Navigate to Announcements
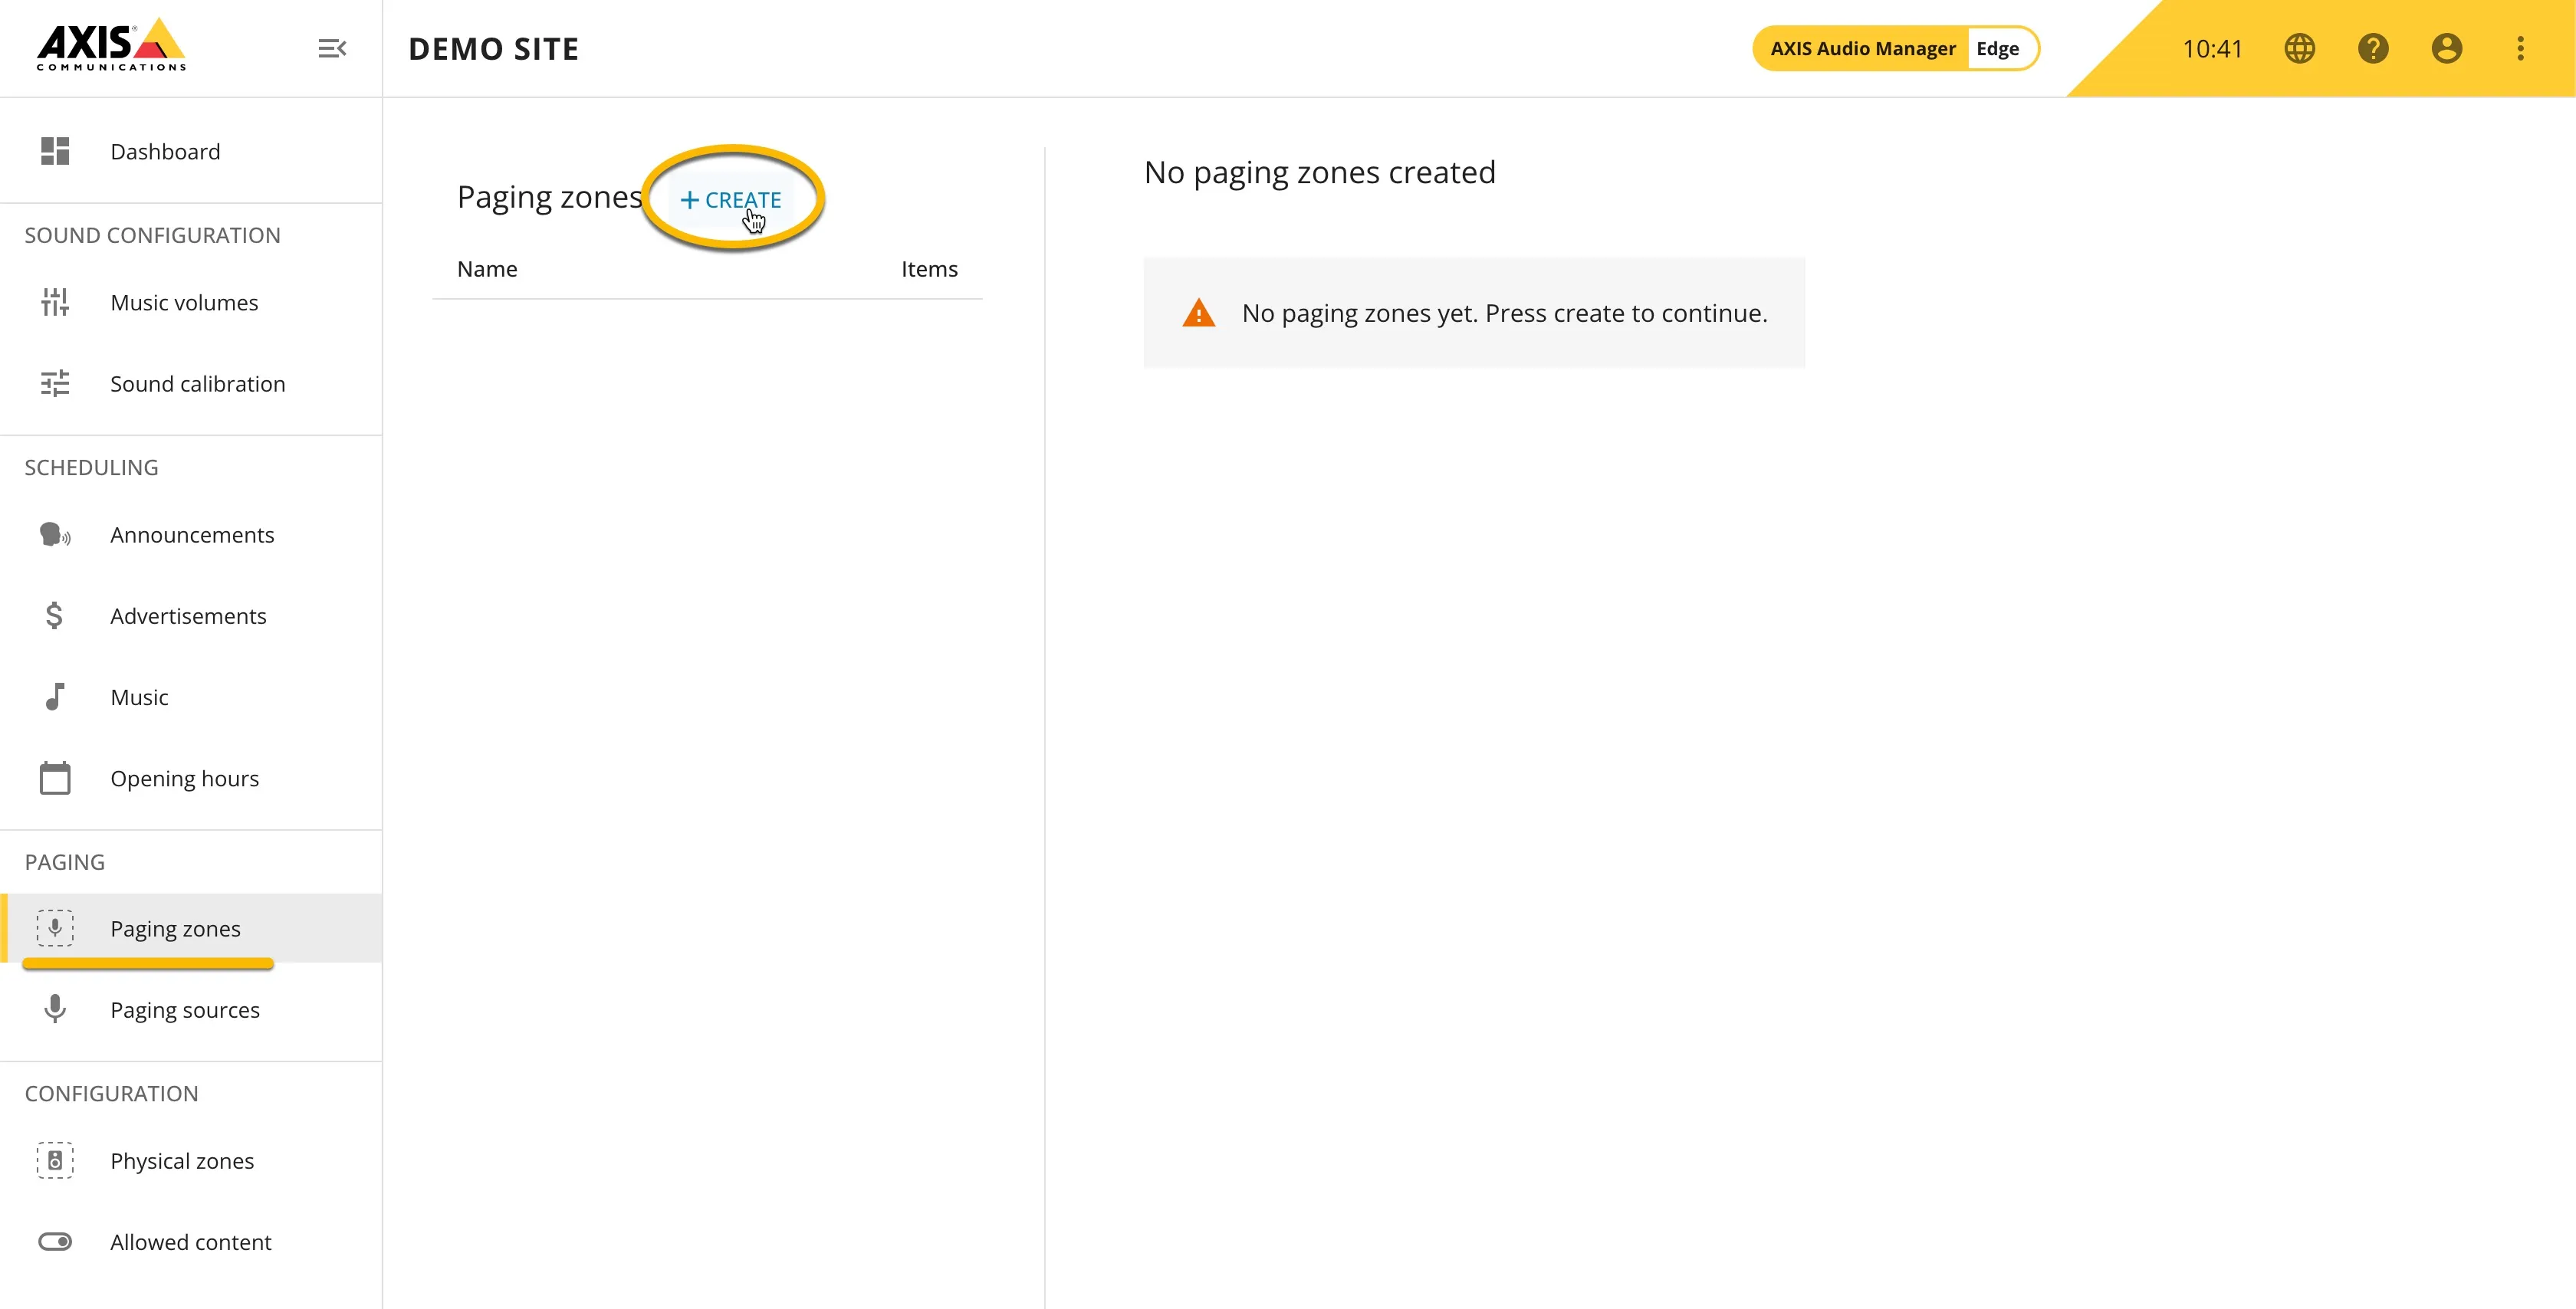The width and height of the screenshot is (2576, 1309). point(191,535)
